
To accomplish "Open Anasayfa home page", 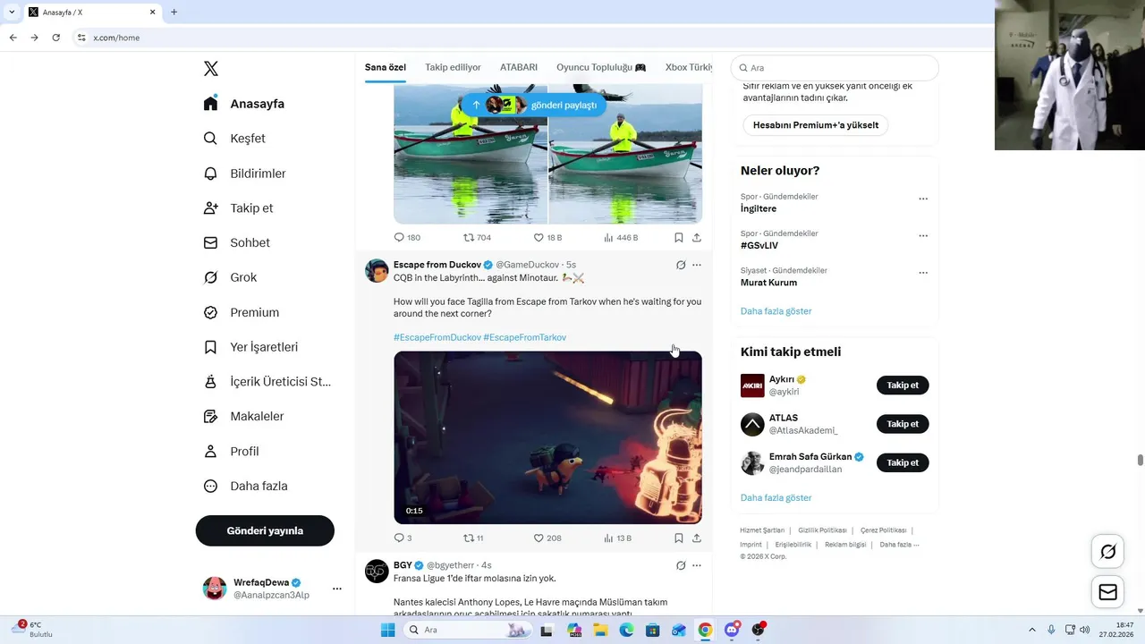I will point(244,104).
